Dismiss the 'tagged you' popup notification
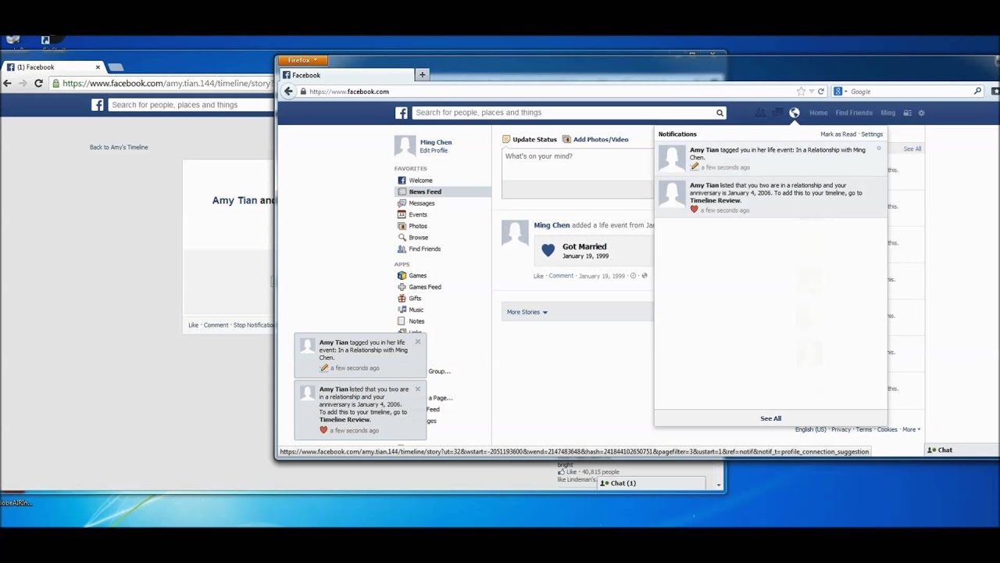Image resolution: width=1000 pixels, height=563 pixels. [418, 342]
